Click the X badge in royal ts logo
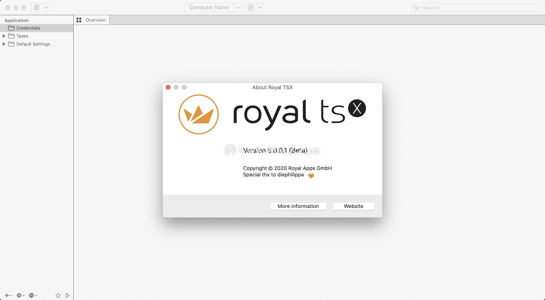The image size is (545, 300). coord(357,108)
